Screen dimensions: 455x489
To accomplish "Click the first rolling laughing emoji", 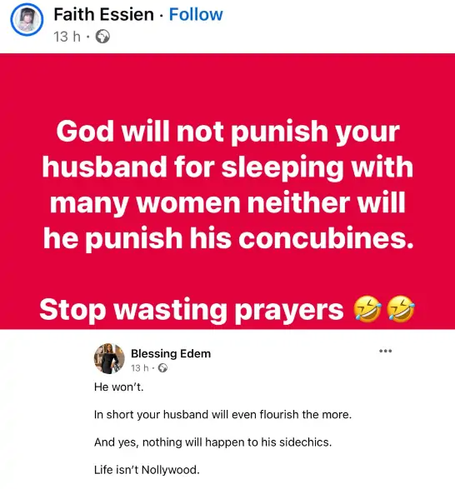I will point(367,309).
